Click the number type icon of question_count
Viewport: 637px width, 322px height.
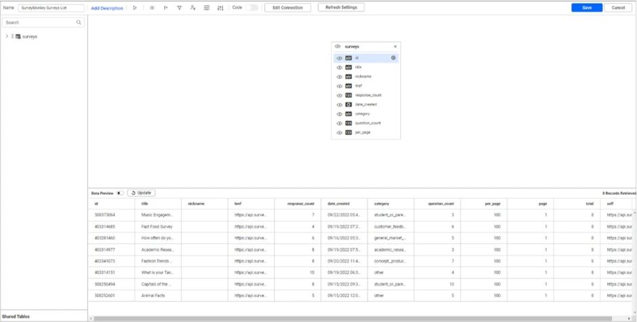(x=349, y=123)
